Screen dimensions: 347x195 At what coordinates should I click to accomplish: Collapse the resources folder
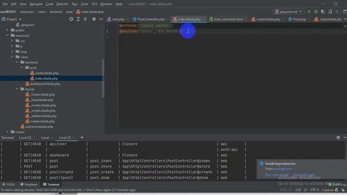tap(7, 35)
